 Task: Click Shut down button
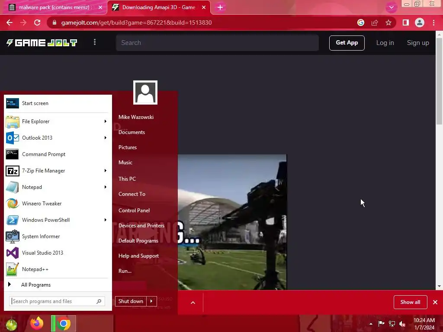point(131,301)
